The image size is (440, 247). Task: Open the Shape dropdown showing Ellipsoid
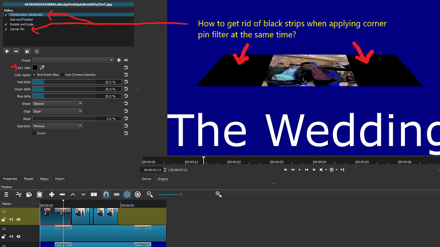tap(58, 104)
